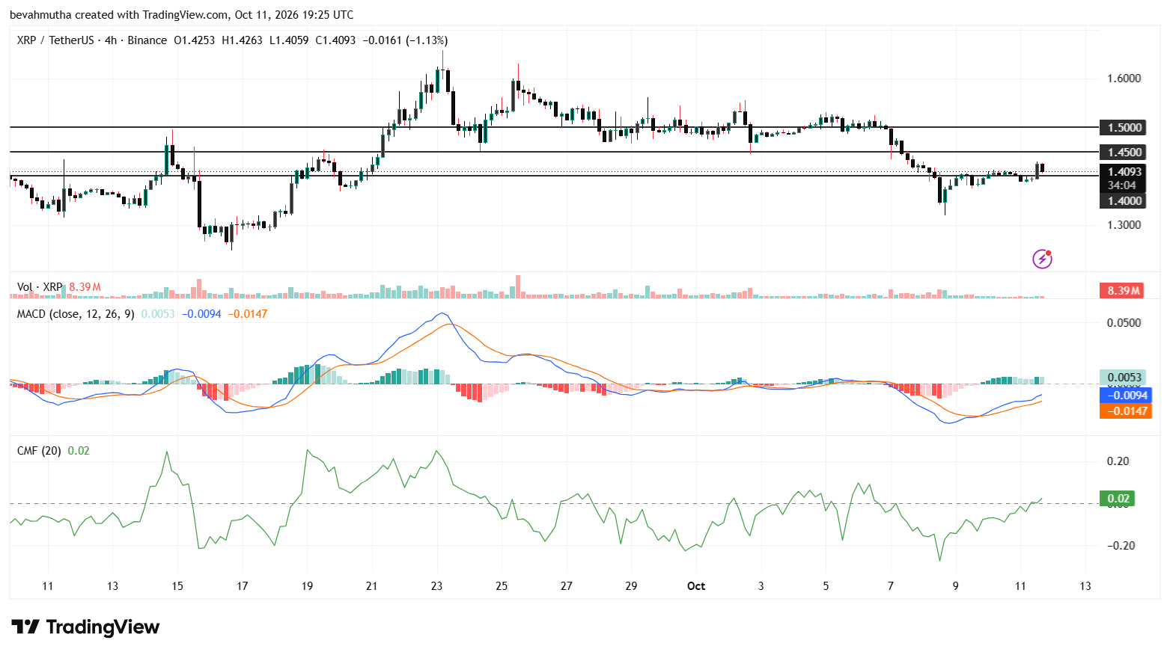Click the orange signal value label −0.0147

[x=1124, y=410]
